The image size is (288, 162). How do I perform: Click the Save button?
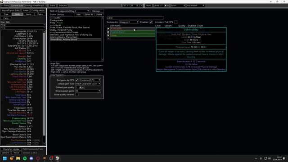click(53, 5)
